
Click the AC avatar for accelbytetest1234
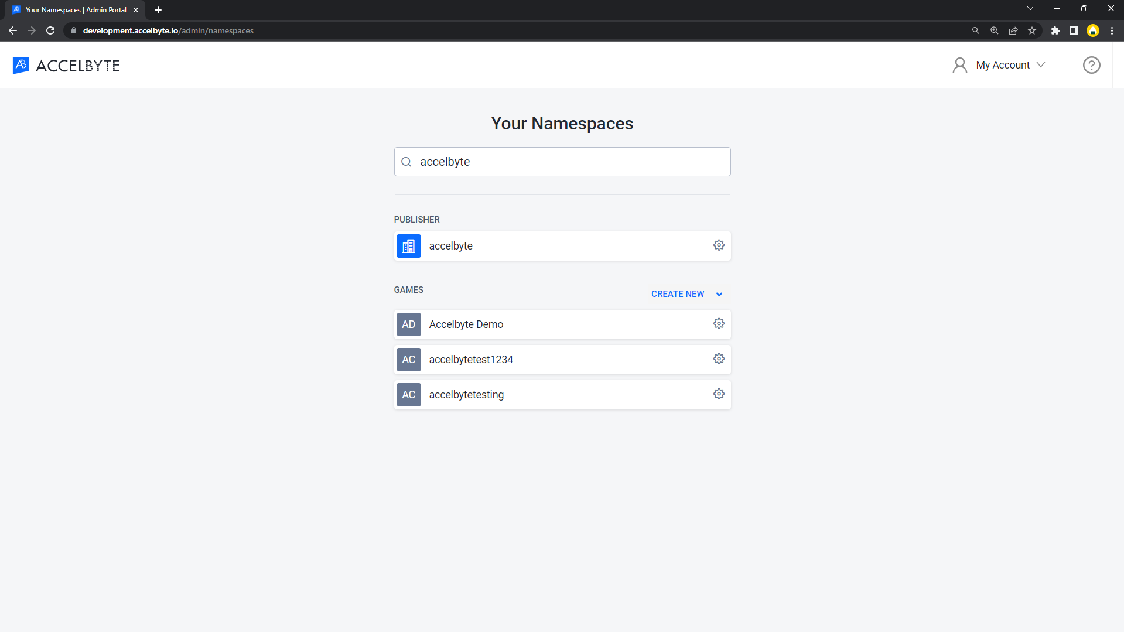tap(409, 360)
